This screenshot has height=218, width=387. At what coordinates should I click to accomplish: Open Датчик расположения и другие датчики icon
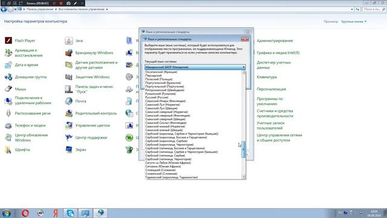click(69, 65)
